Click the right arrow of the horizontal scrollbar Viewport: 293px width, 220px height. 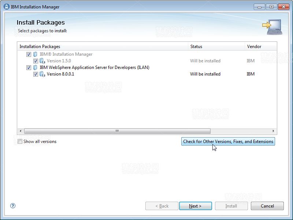(x=273, y=131)
